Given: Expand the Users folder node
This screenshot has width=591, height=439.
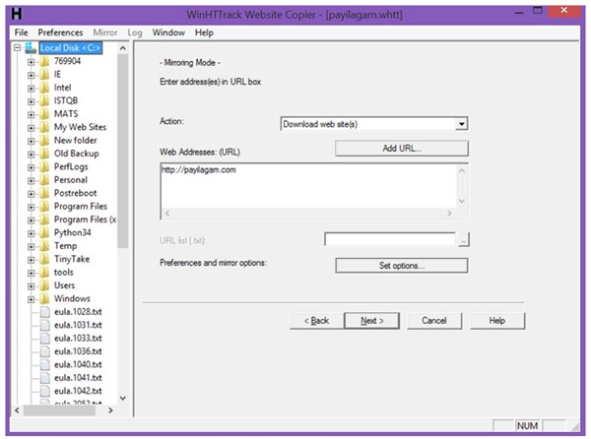Looking at the screenshot, I should click(x=31, y=285).
